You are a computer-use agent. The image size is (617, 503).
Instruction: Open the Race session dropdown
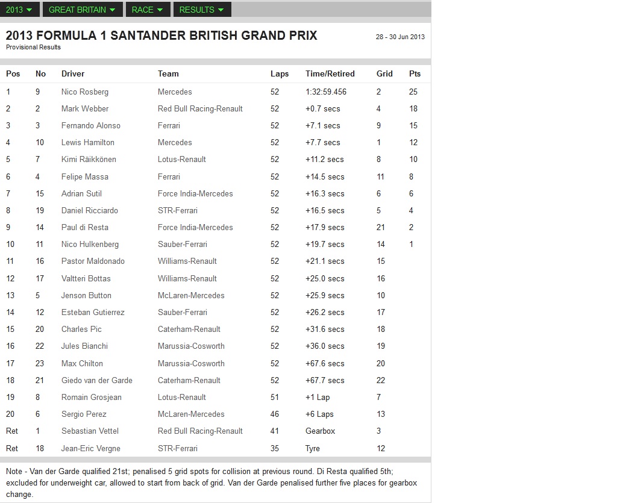(147, 10)
